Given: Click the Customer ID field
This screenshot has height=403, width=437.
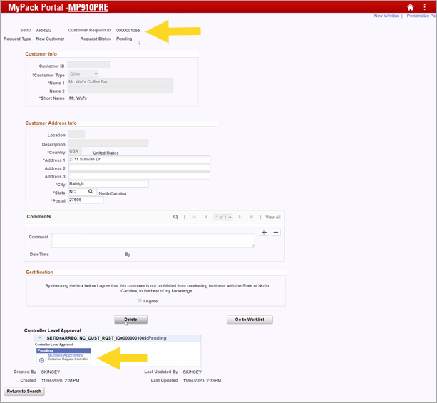Looking at the screenshot, I should pos(88,65).
